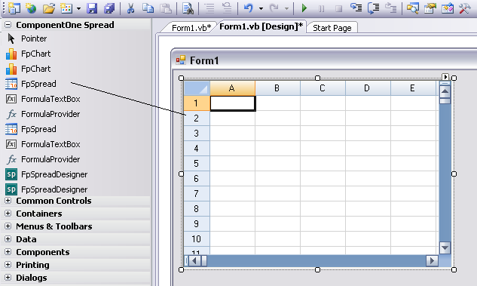477x286 pixels.
Task: Select row header 5 in the spreadsheet
Action: [197, 164]
